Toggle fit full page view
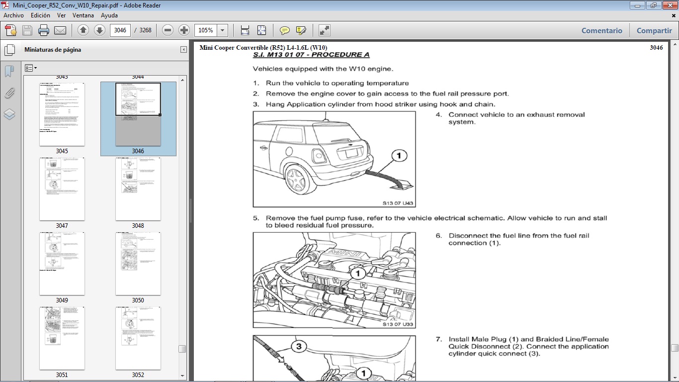Screen dimensions: 679x382 point(260,30)
